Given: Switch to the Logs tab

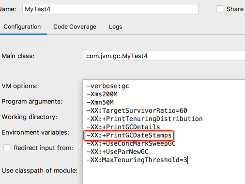Looking at the screenshot, I should 115,27.
